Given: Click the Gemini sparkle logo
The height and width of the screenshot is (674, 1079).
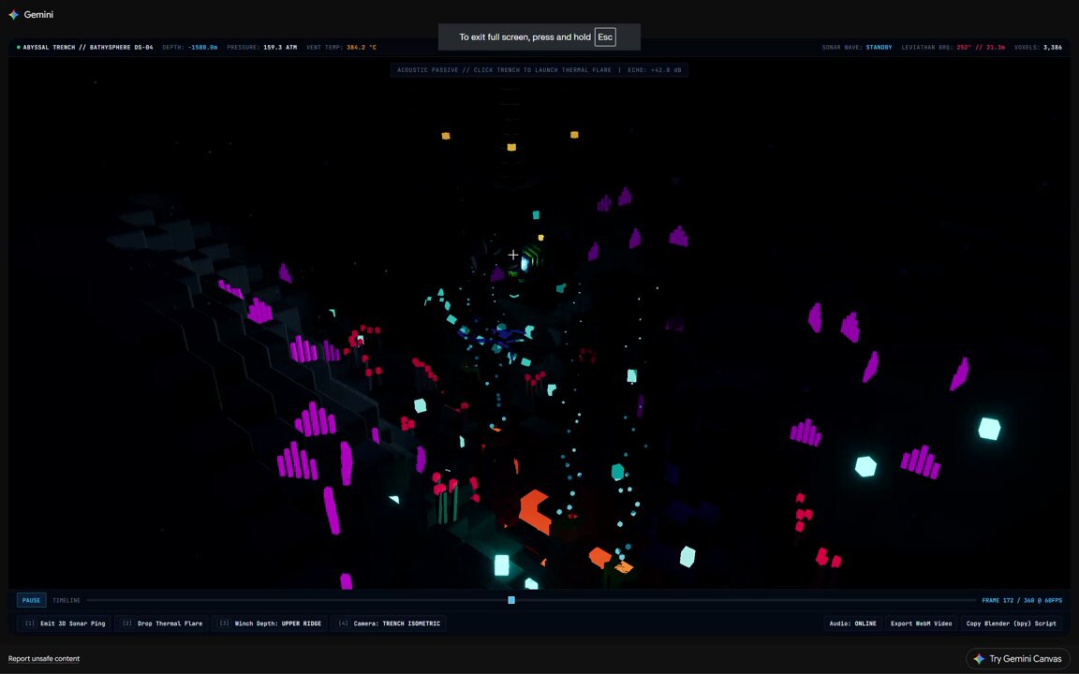Looking at the screenshot, I should pyautogui.click(x=14, y=14).
